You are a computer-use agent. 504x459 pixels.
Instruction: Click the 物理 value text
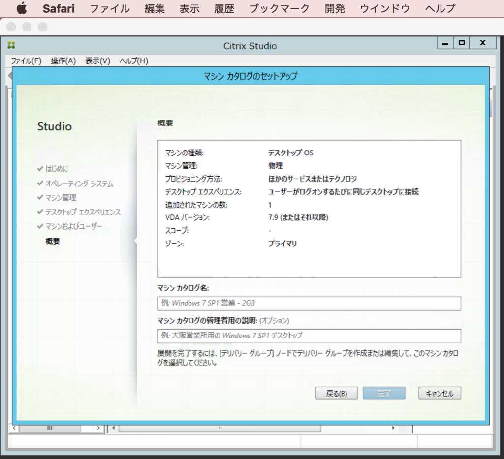[x=276, y=166]
